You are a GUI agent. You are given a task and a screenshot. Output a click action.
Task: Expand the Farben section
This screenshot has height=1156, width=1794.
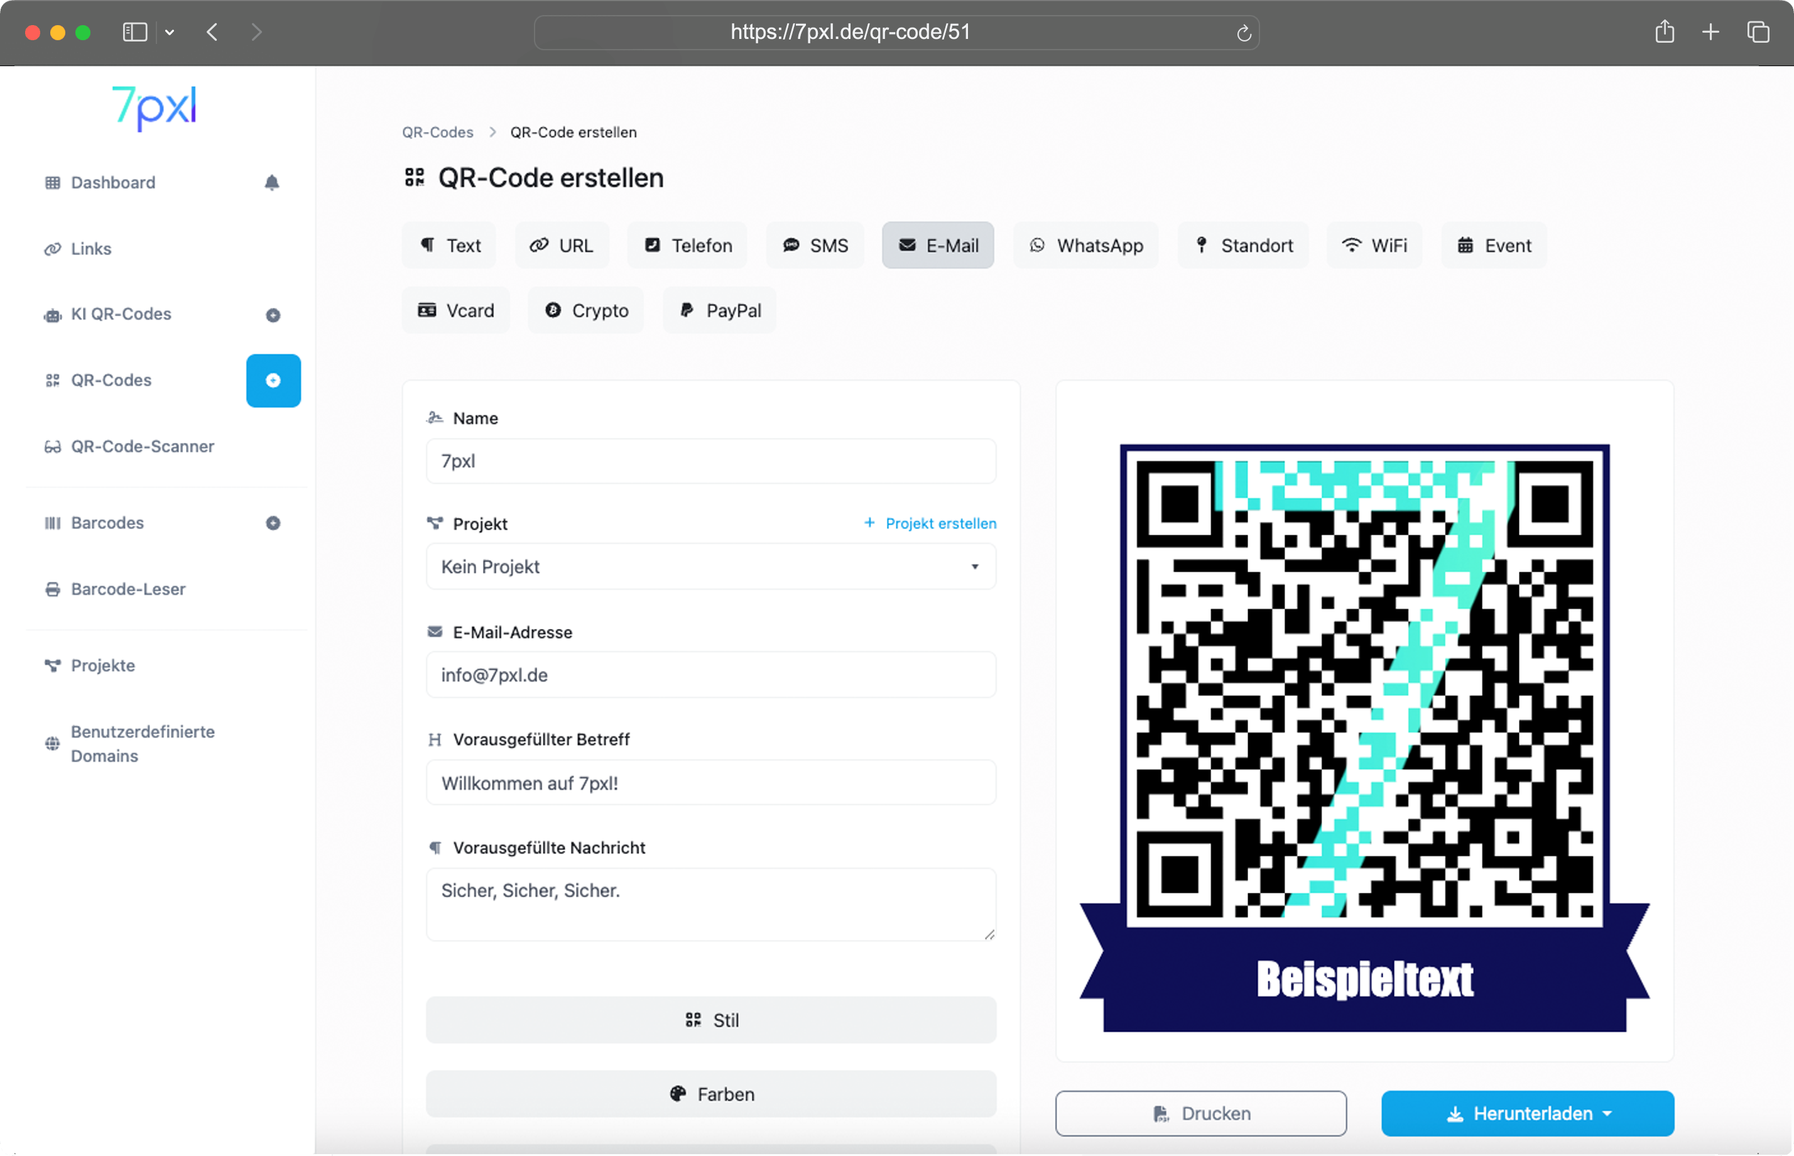(710, 1094)
